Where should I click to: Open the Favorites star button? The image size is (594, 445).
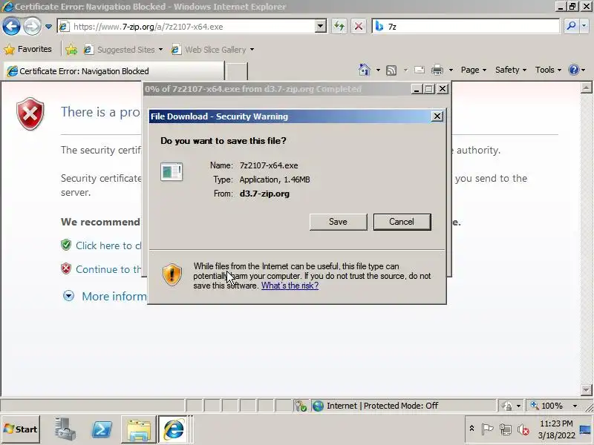pos(27,49)
